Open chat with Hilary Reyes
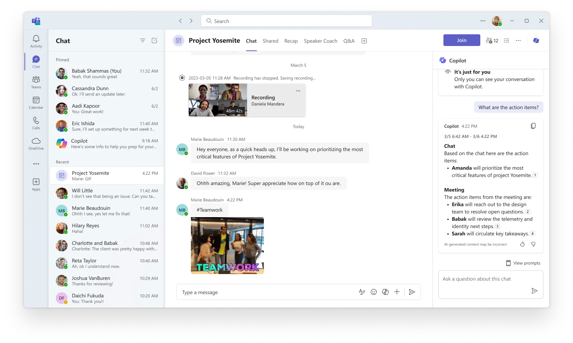 click(x=107, y=228)
